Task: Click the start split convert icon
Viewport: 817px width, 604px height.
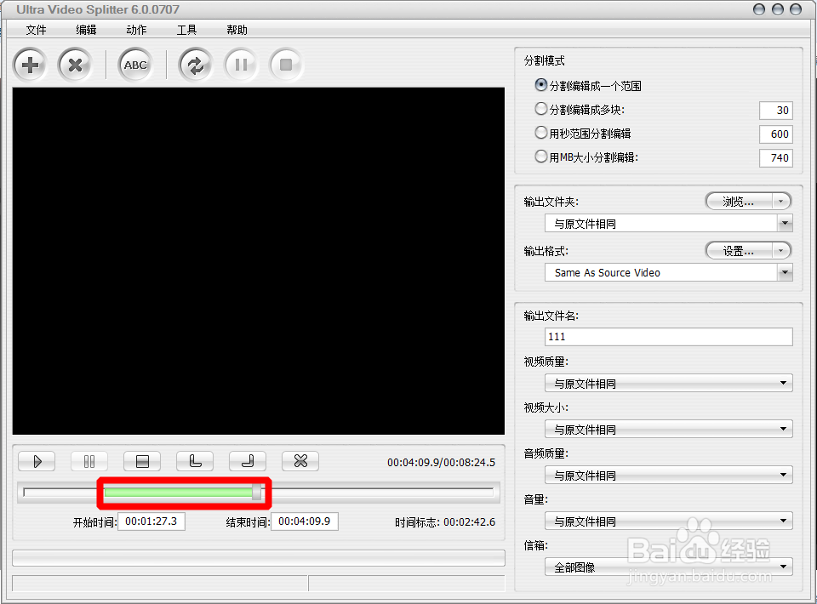Action: click(196, 66)
